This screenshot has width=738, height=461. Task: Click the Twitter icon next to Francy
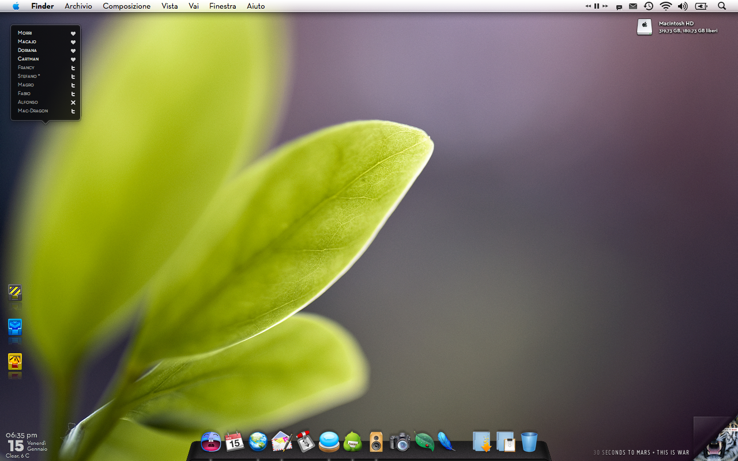click(73, 68)
